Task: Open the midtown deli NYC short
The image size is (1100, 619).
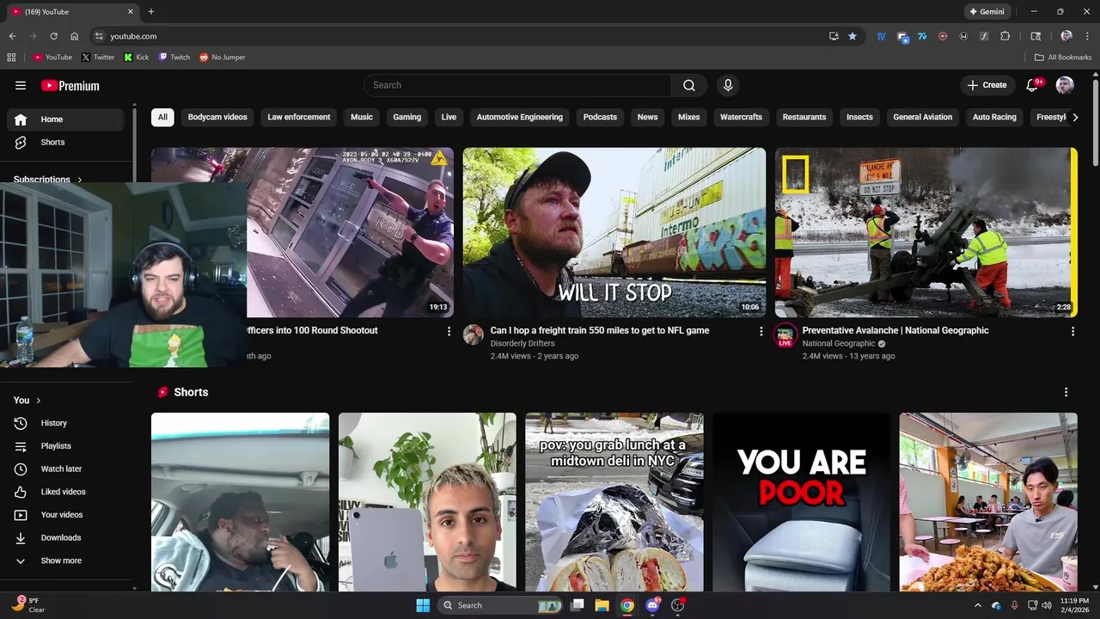Action: pyautogui.click(x=614, y=502)
